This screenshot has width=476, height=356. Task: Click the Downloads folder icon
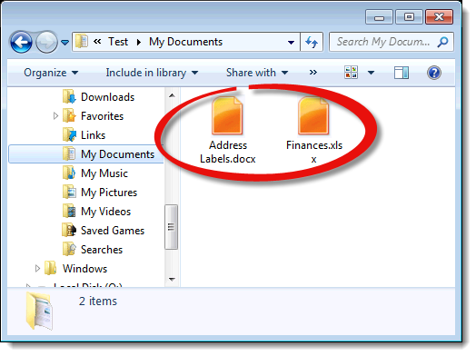tap(69, 97)
